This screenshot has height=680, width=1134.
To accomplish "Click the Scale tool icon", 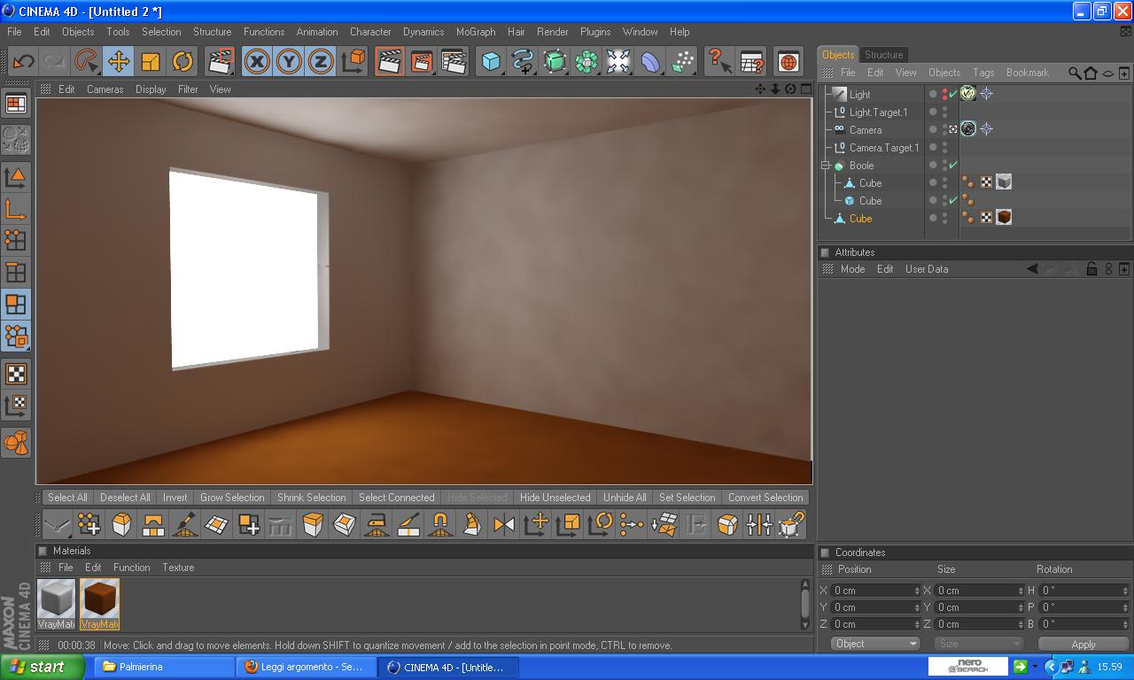I will (x=151, y=61).
